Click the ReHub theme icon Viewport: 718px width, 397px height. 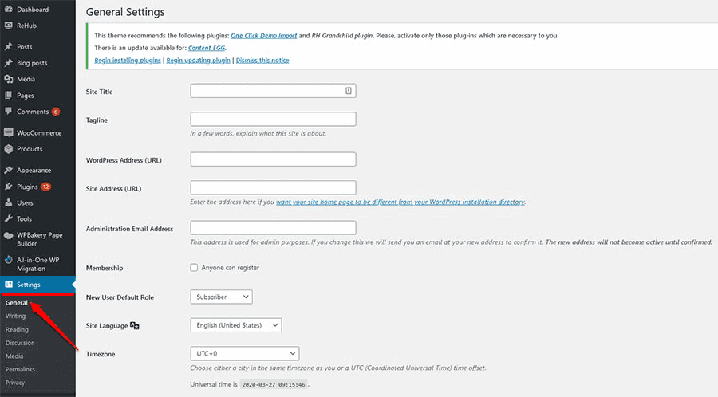coord(9,26)
